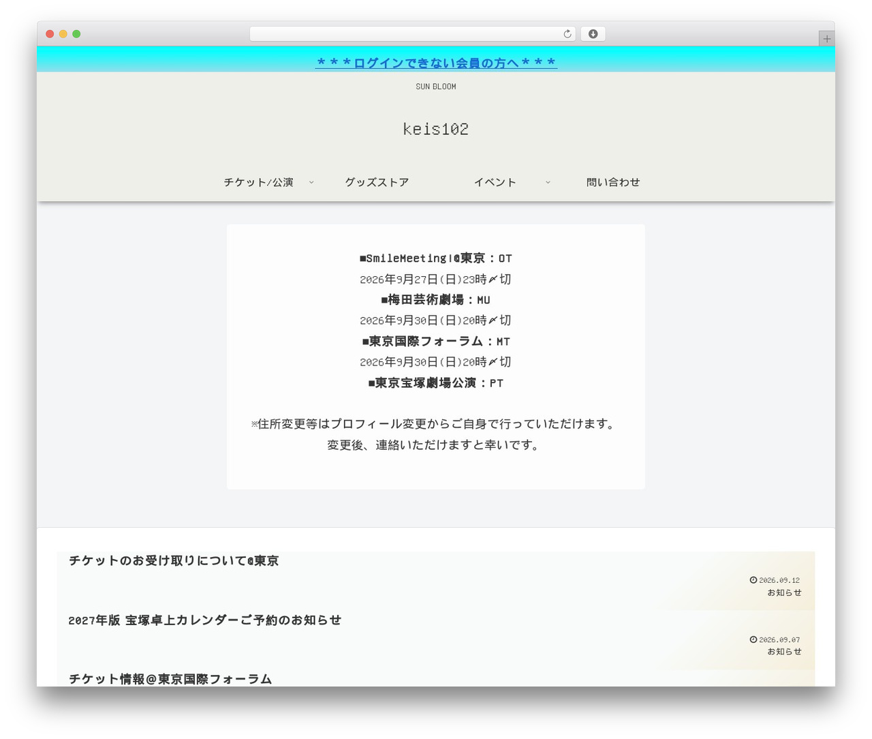Click the 2026.09.12 date text
Viewport: 872px width, 739px height.
click(x=779, y=580)
